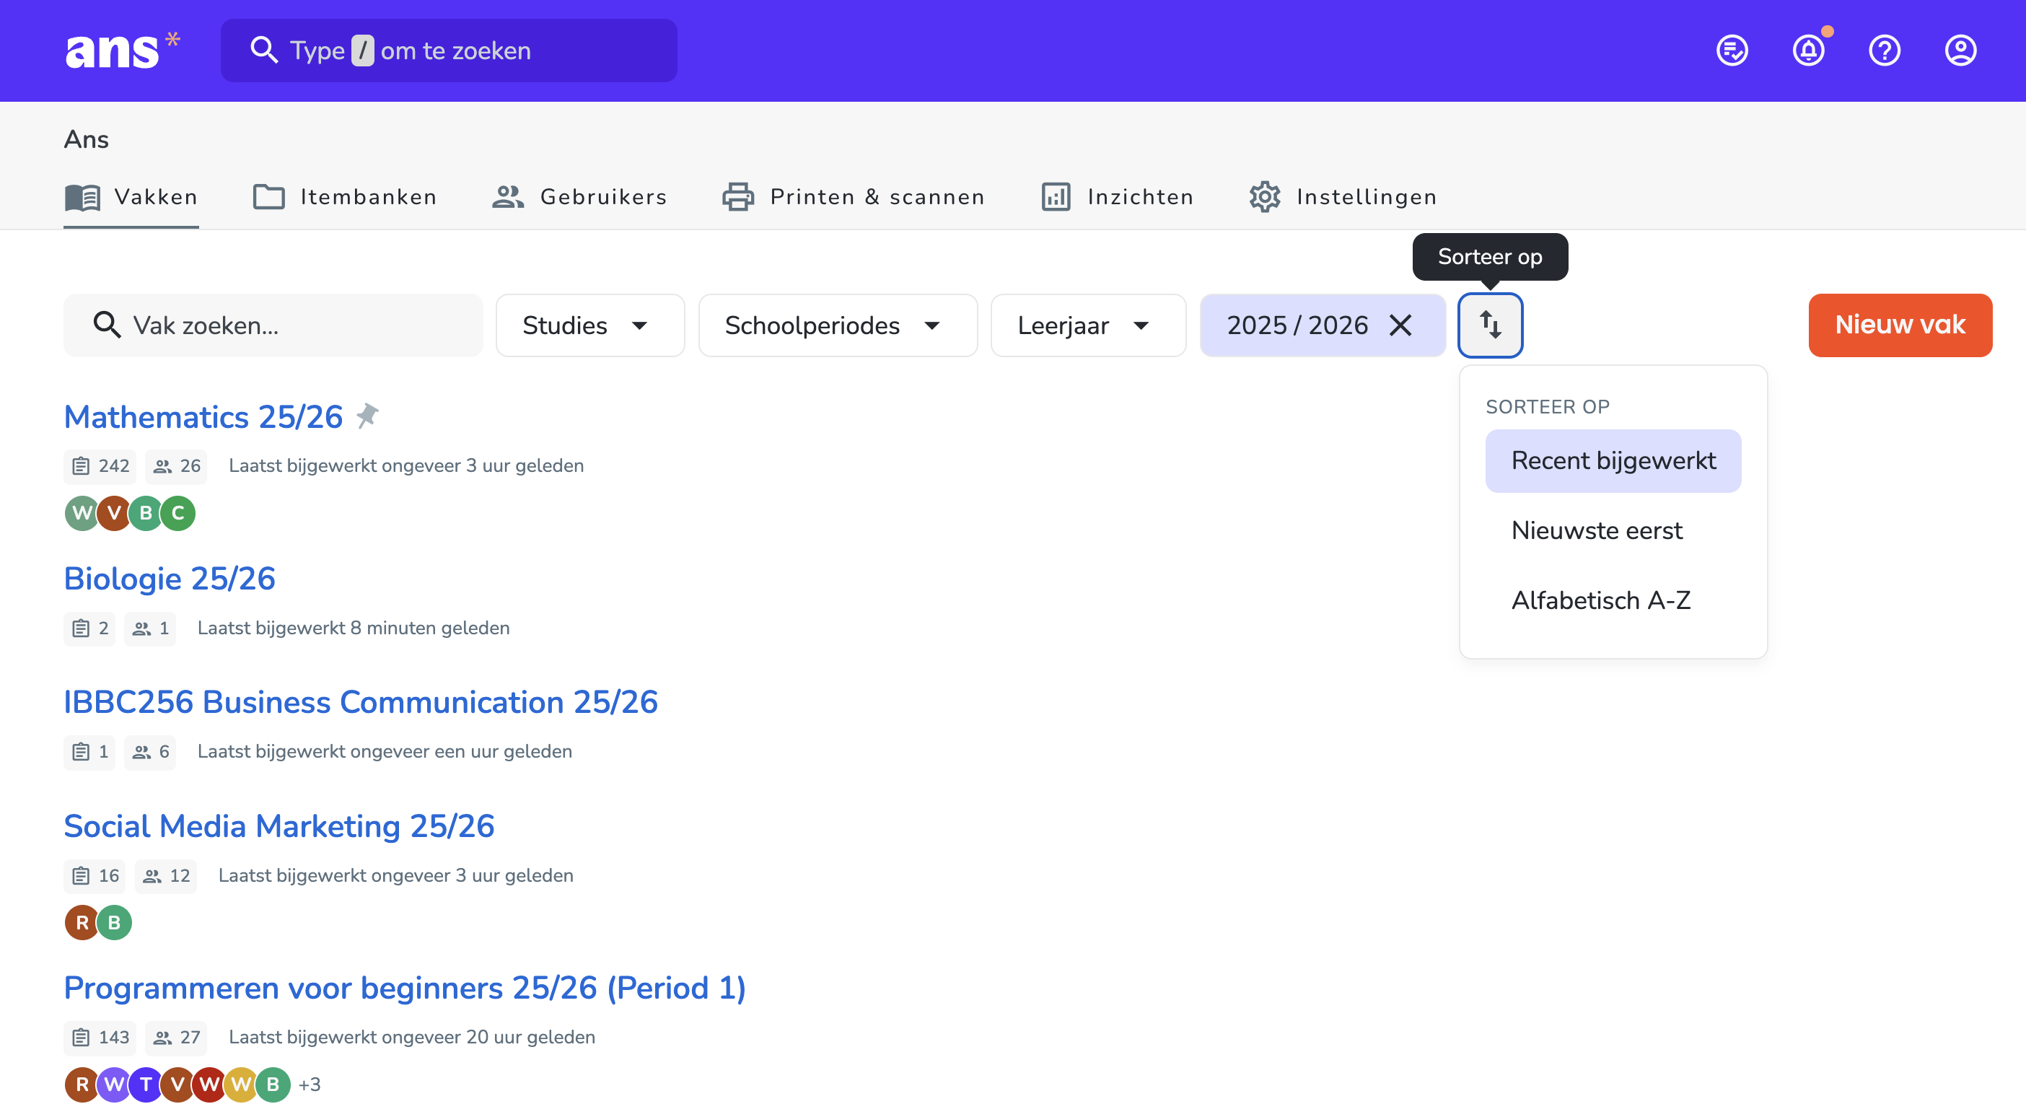Viewport: 2026px width, 1117px height.
Task: Focus the top Type / om te zoeken field
Action: pos(448,51)
